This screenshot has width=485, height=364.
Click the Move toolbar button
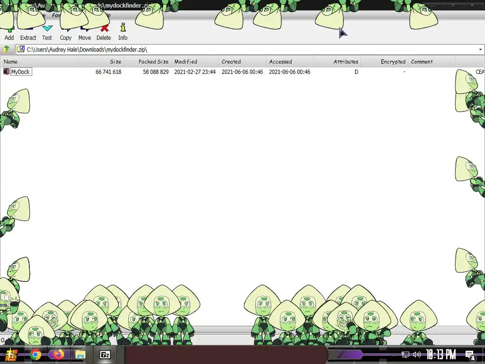pos(84,34)
